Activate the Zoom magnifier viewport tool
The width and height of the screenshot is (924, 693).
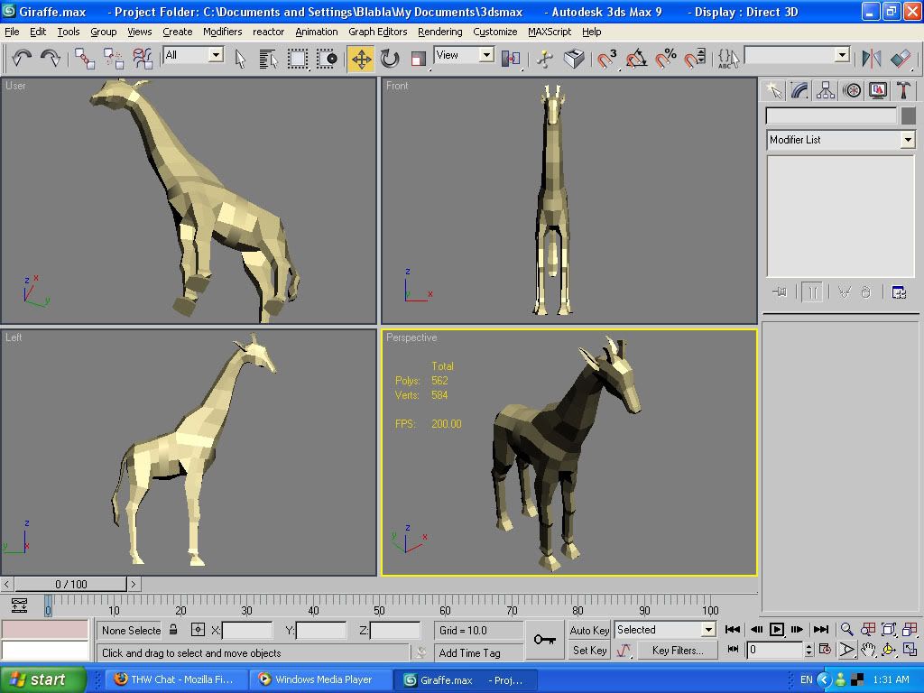click(x=846, y=629)
